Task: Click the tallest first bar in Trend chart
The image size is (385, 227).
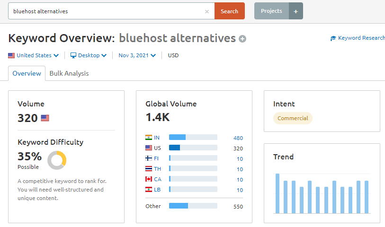Action: tap(278, 194)
